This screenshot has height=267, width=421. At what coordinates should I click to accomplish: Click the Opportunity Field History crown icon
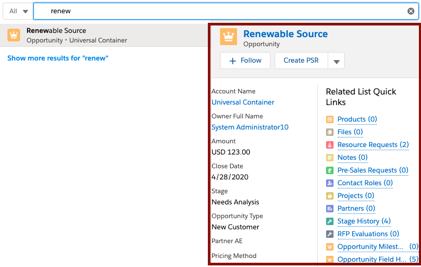pyautogui.click(x=330, y=259)
